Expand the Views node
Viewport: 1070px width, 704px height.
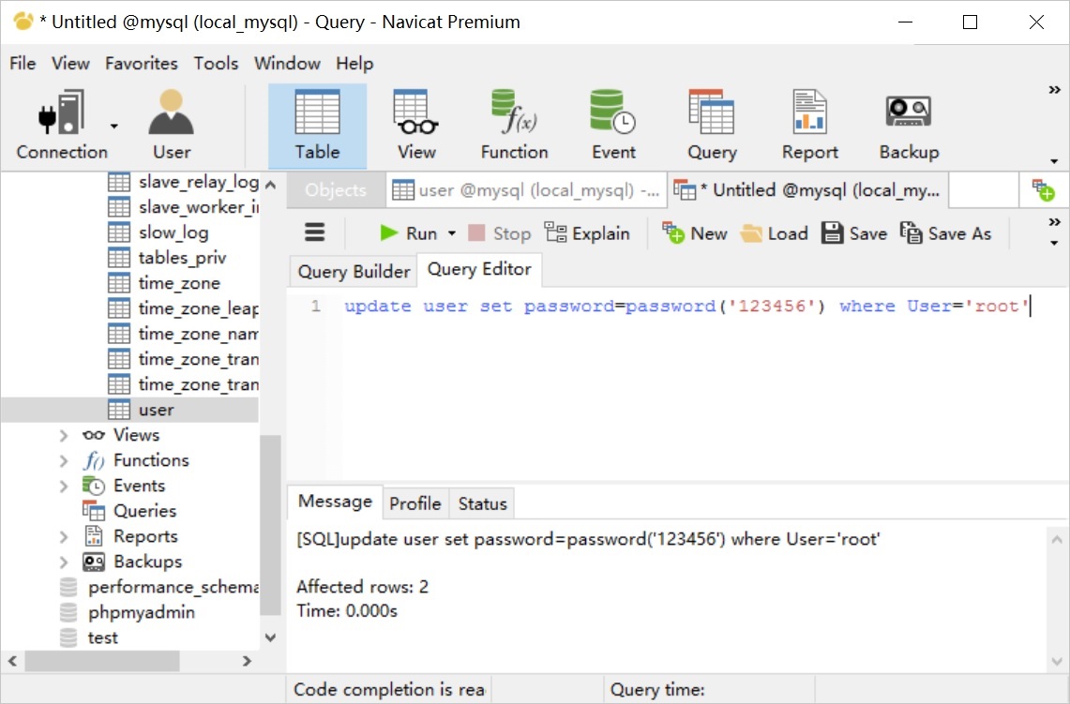(64, 435)
